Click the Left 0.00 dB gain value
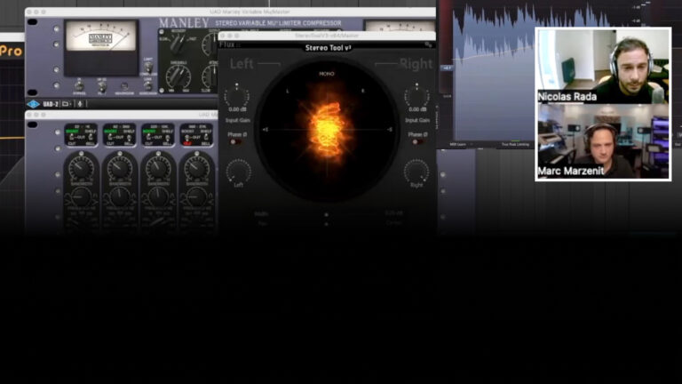 click(x=237, y=109)
